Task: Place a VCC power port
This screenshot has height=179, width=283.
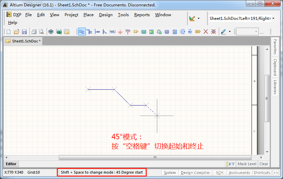Action: click(128, 32)
